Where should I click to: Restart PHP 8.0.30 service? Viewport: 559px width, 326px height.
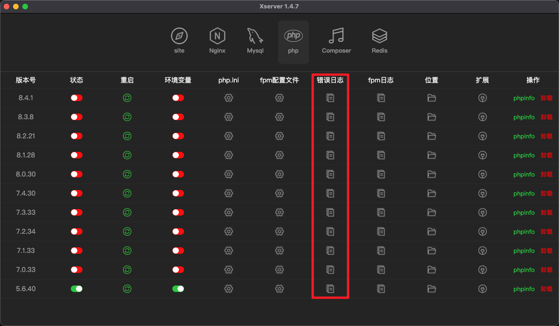coord(127,174)
